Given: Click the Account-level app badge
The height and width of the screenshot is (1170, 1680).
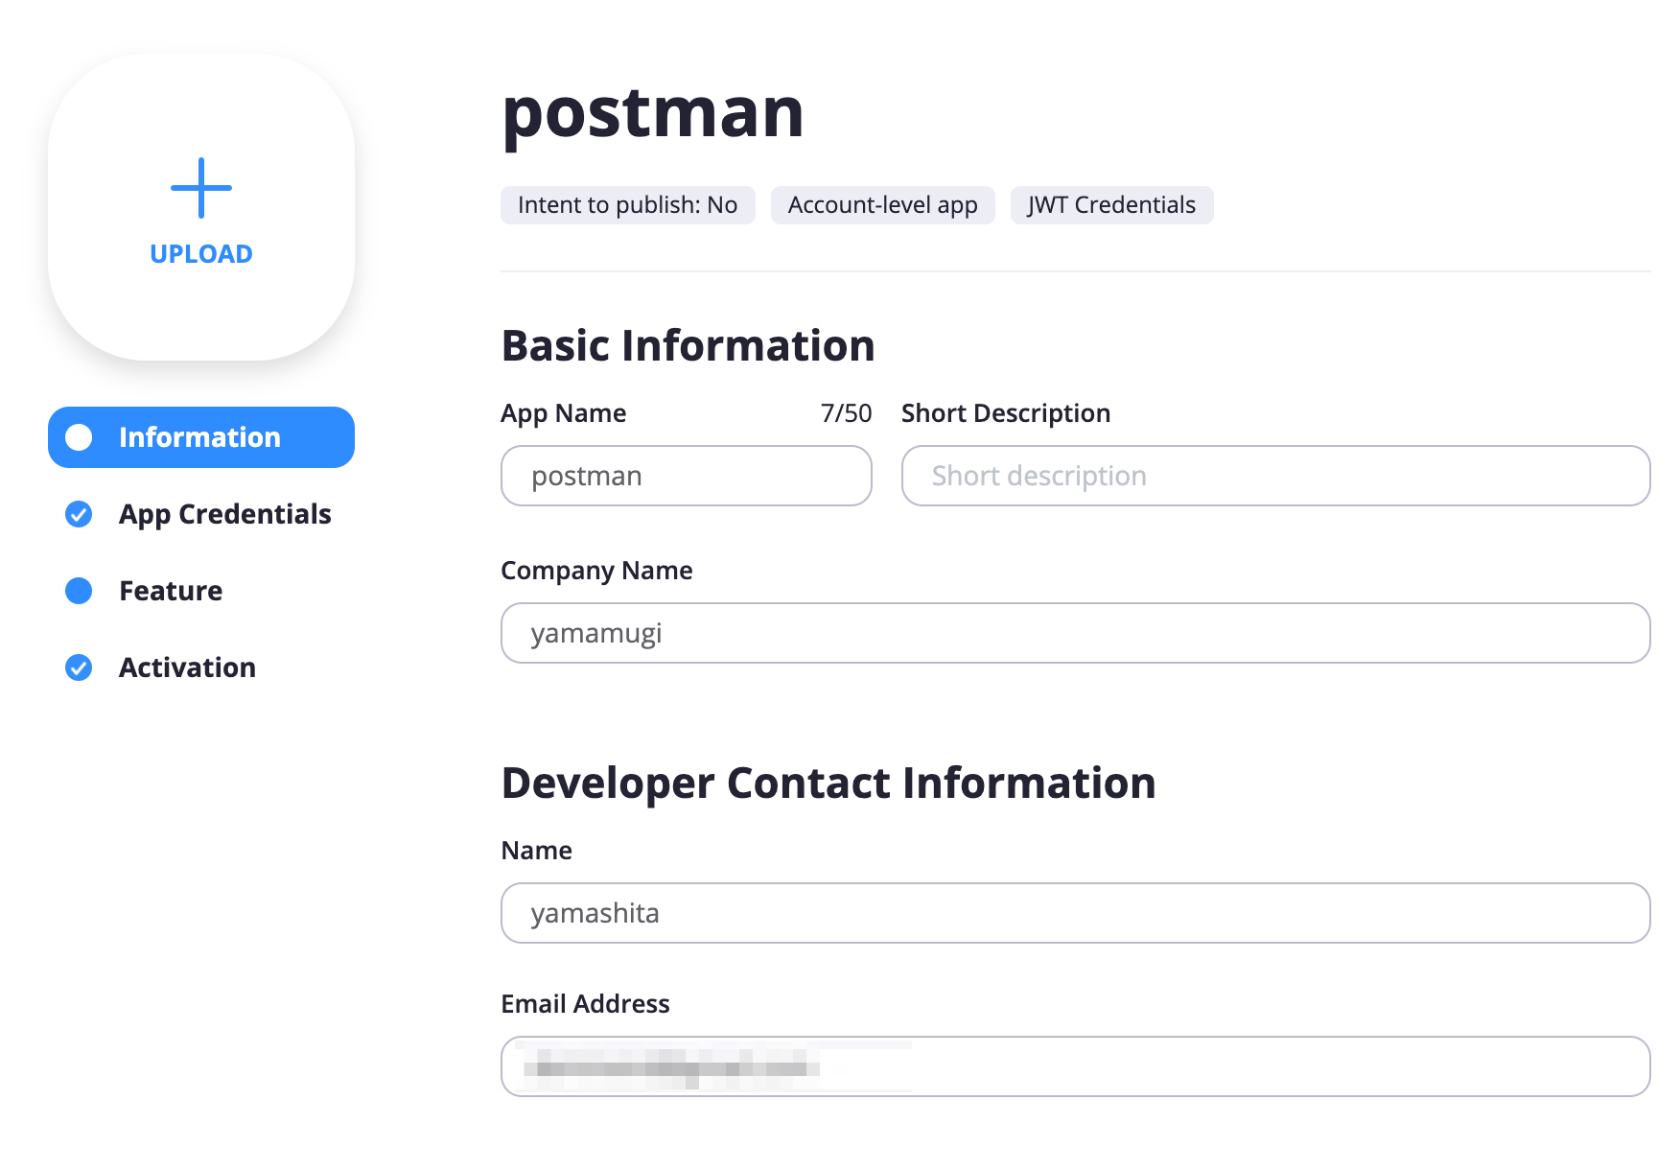Looking at the screenshot, I should pyautogui.click(x=883, y=205).
